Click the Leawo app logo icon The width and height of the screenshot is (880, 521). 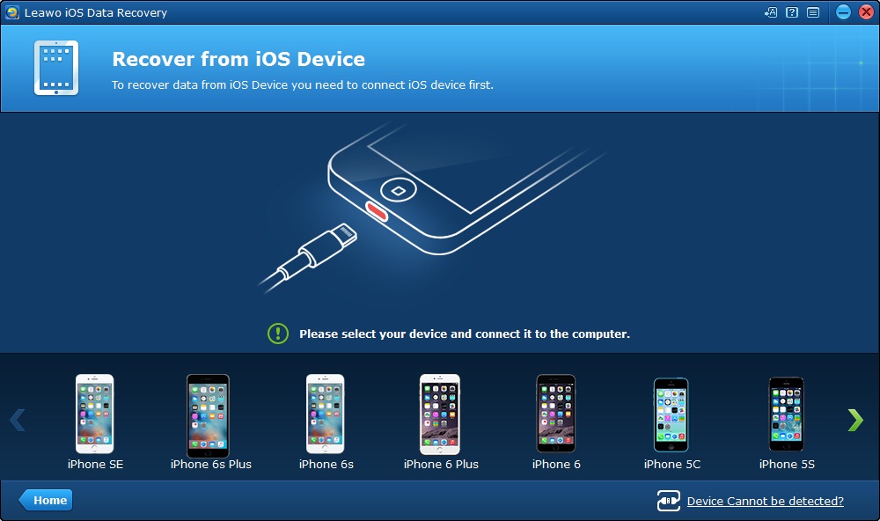[11, 12]
